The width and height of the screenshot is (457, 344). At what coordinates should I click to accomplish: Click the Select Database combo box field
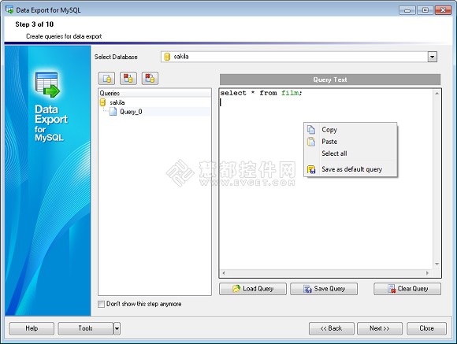(x=299, y=57)
